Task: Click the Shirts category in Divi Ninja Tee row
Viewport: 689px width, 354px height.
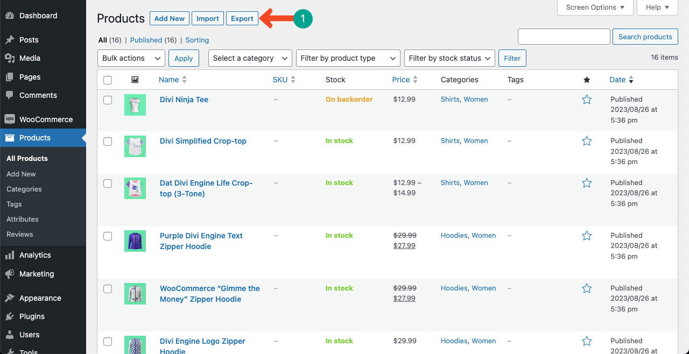Action: pos(450,99)
